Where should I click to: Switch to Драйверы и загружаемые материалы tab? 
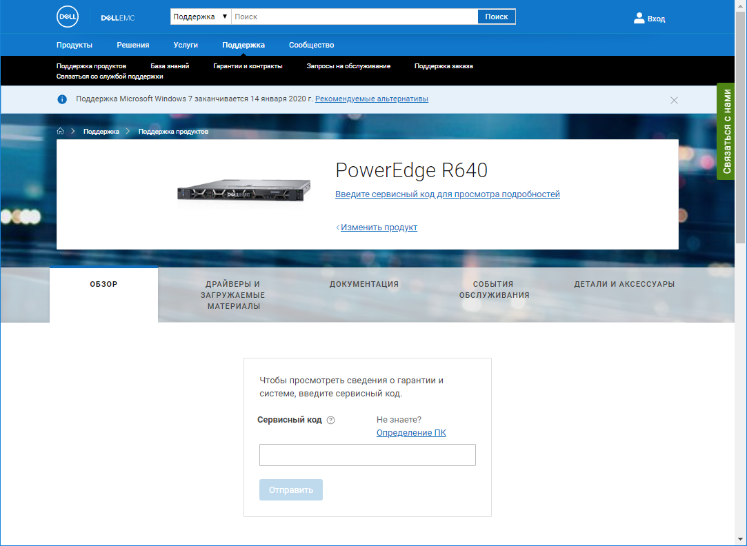pos(233,295)
